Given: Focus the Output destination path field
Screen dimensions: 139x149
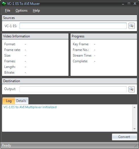Looking at the screenshot, I should (73, 89).
